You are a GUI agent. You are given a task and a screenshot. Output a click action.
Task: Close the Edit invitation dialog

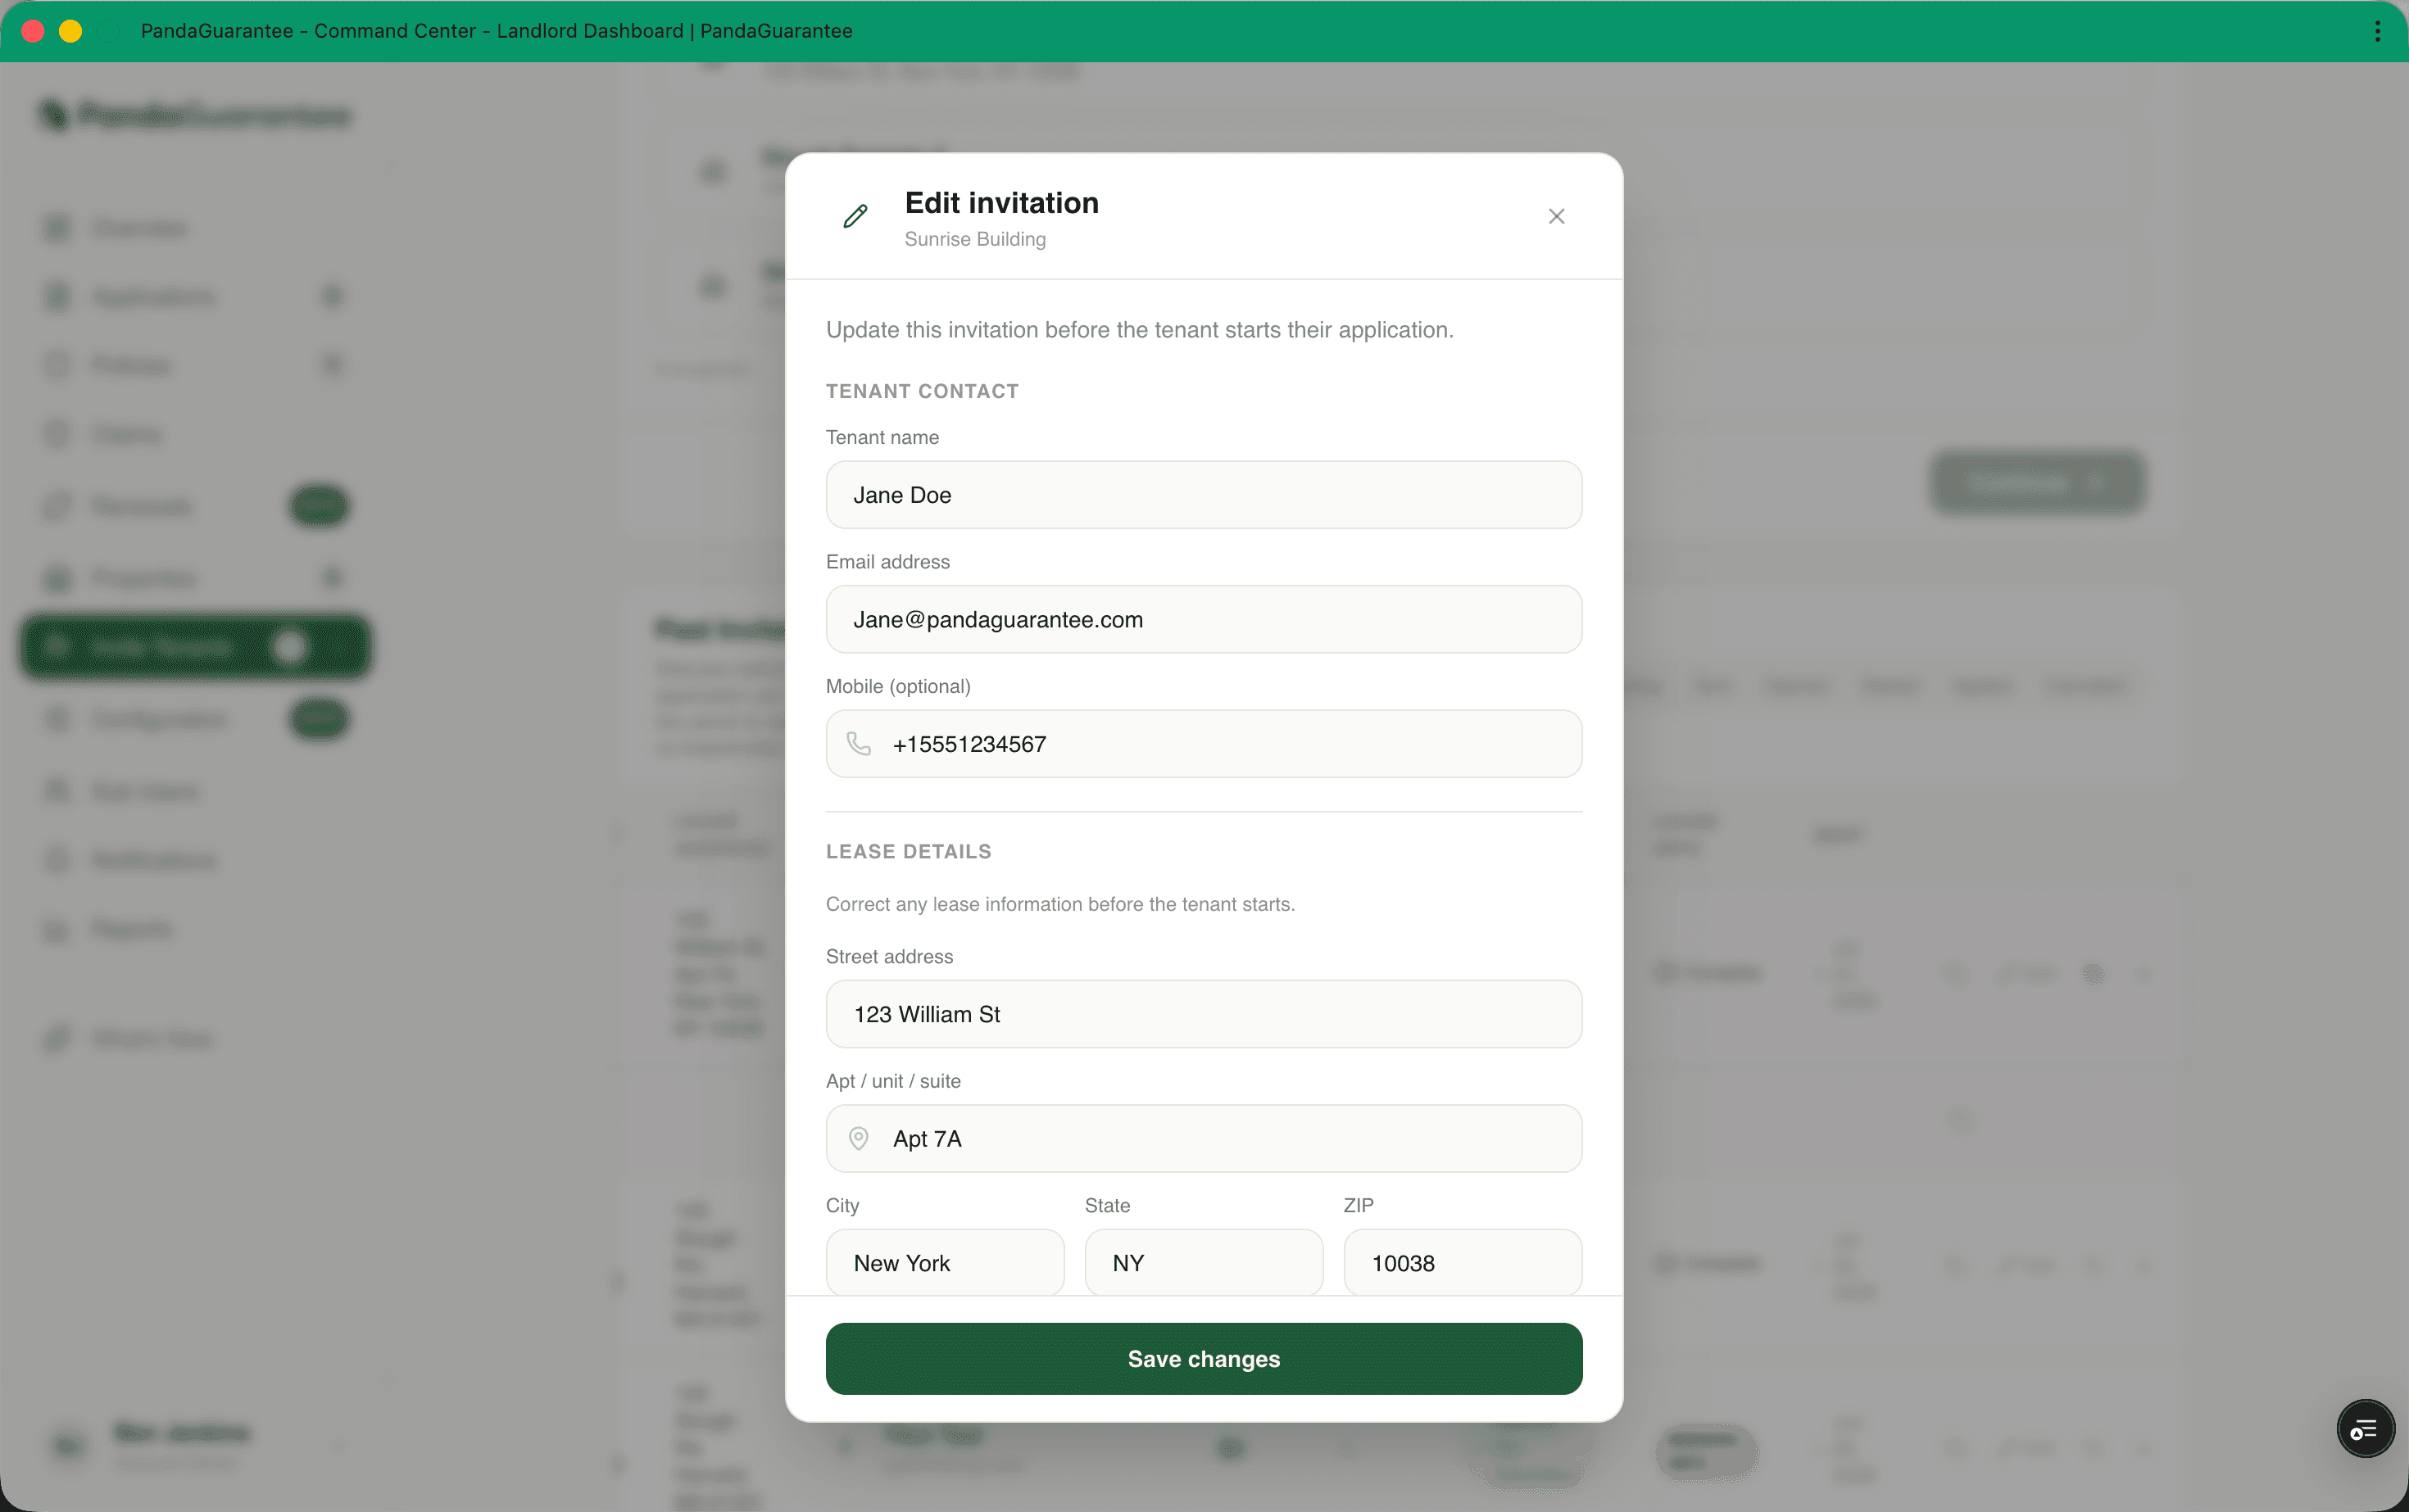(1556, 216)
